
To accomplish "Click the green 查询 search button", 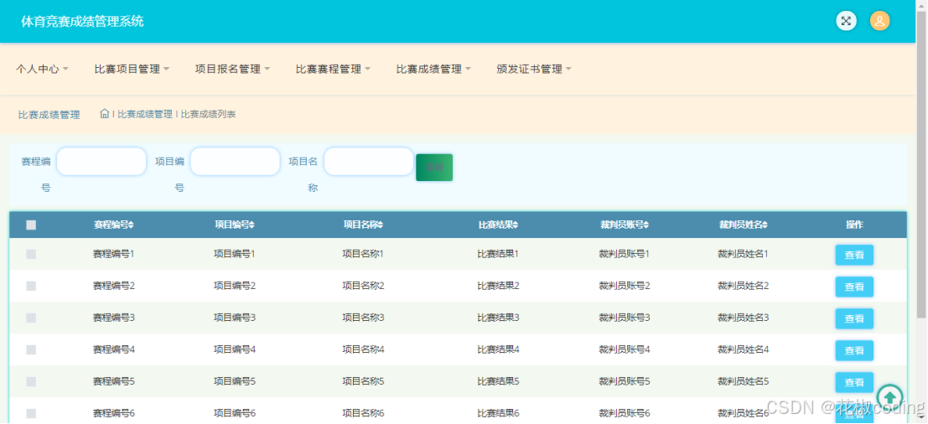I will (x=434, y=168).
